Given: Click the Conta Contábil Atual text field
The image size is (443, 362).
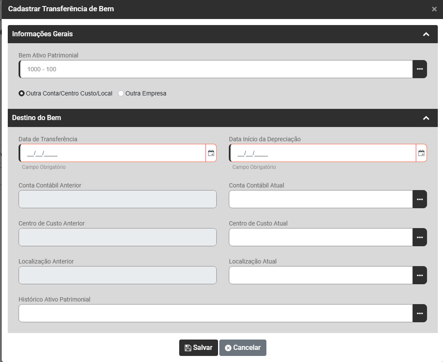Looking at the screenshot, I should [321, 199].
